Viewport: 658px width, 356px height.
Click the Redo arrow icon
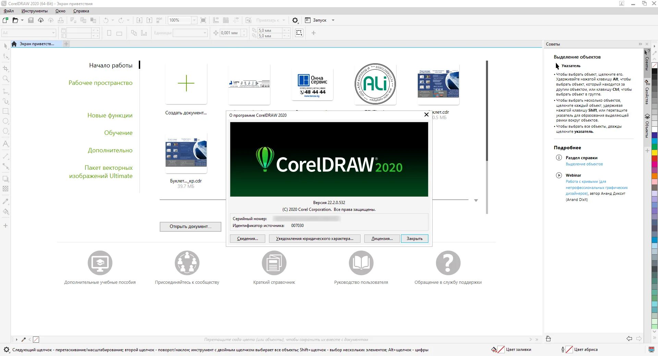pyautogui.click(x=121, y=20)
